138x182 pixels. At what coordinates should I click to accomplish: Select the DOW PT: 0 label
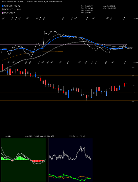[9, 13]
